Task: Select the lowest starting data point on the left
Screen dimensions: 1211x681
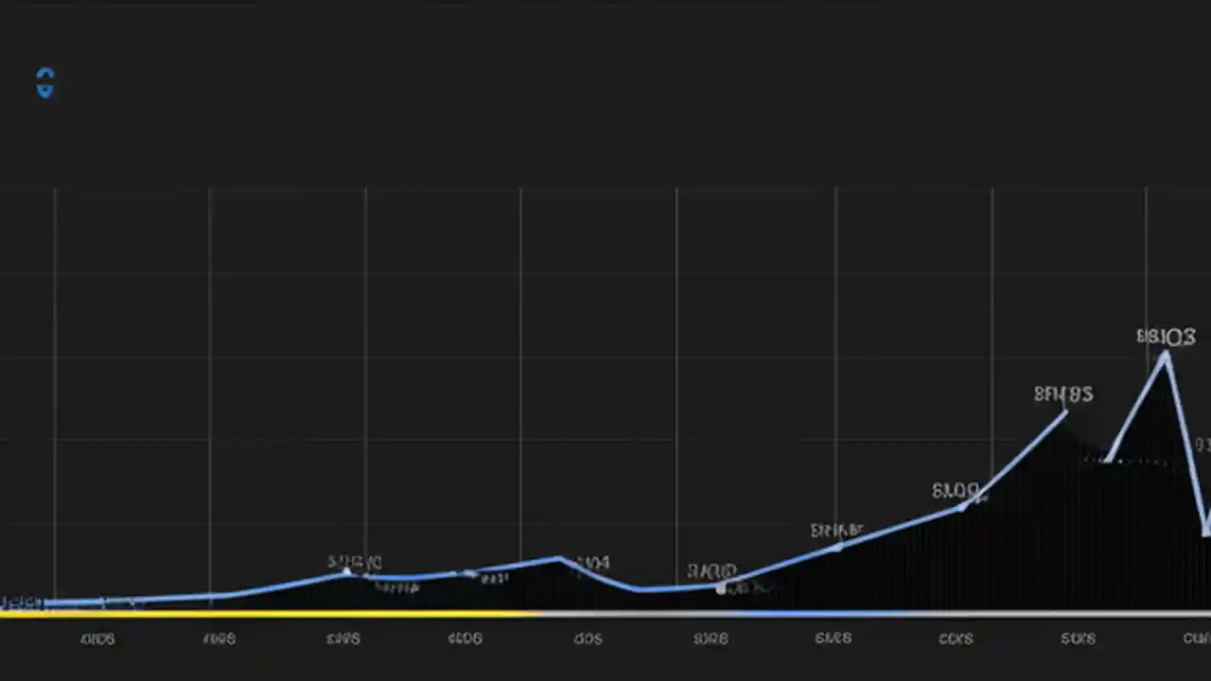Action: (x=14, y=601)
